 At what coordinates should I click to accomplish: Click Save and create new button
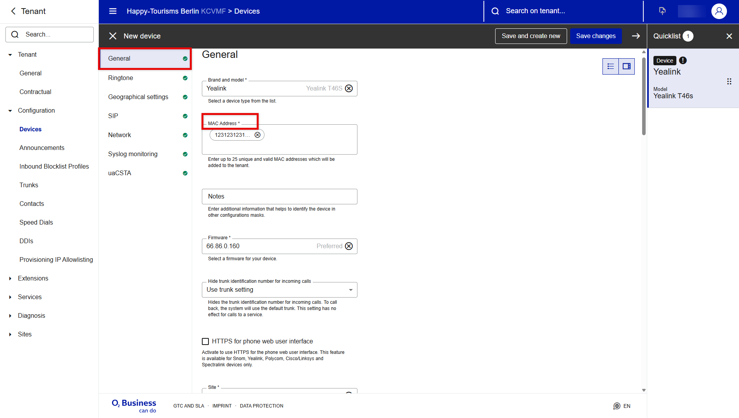tap(531, 36)
